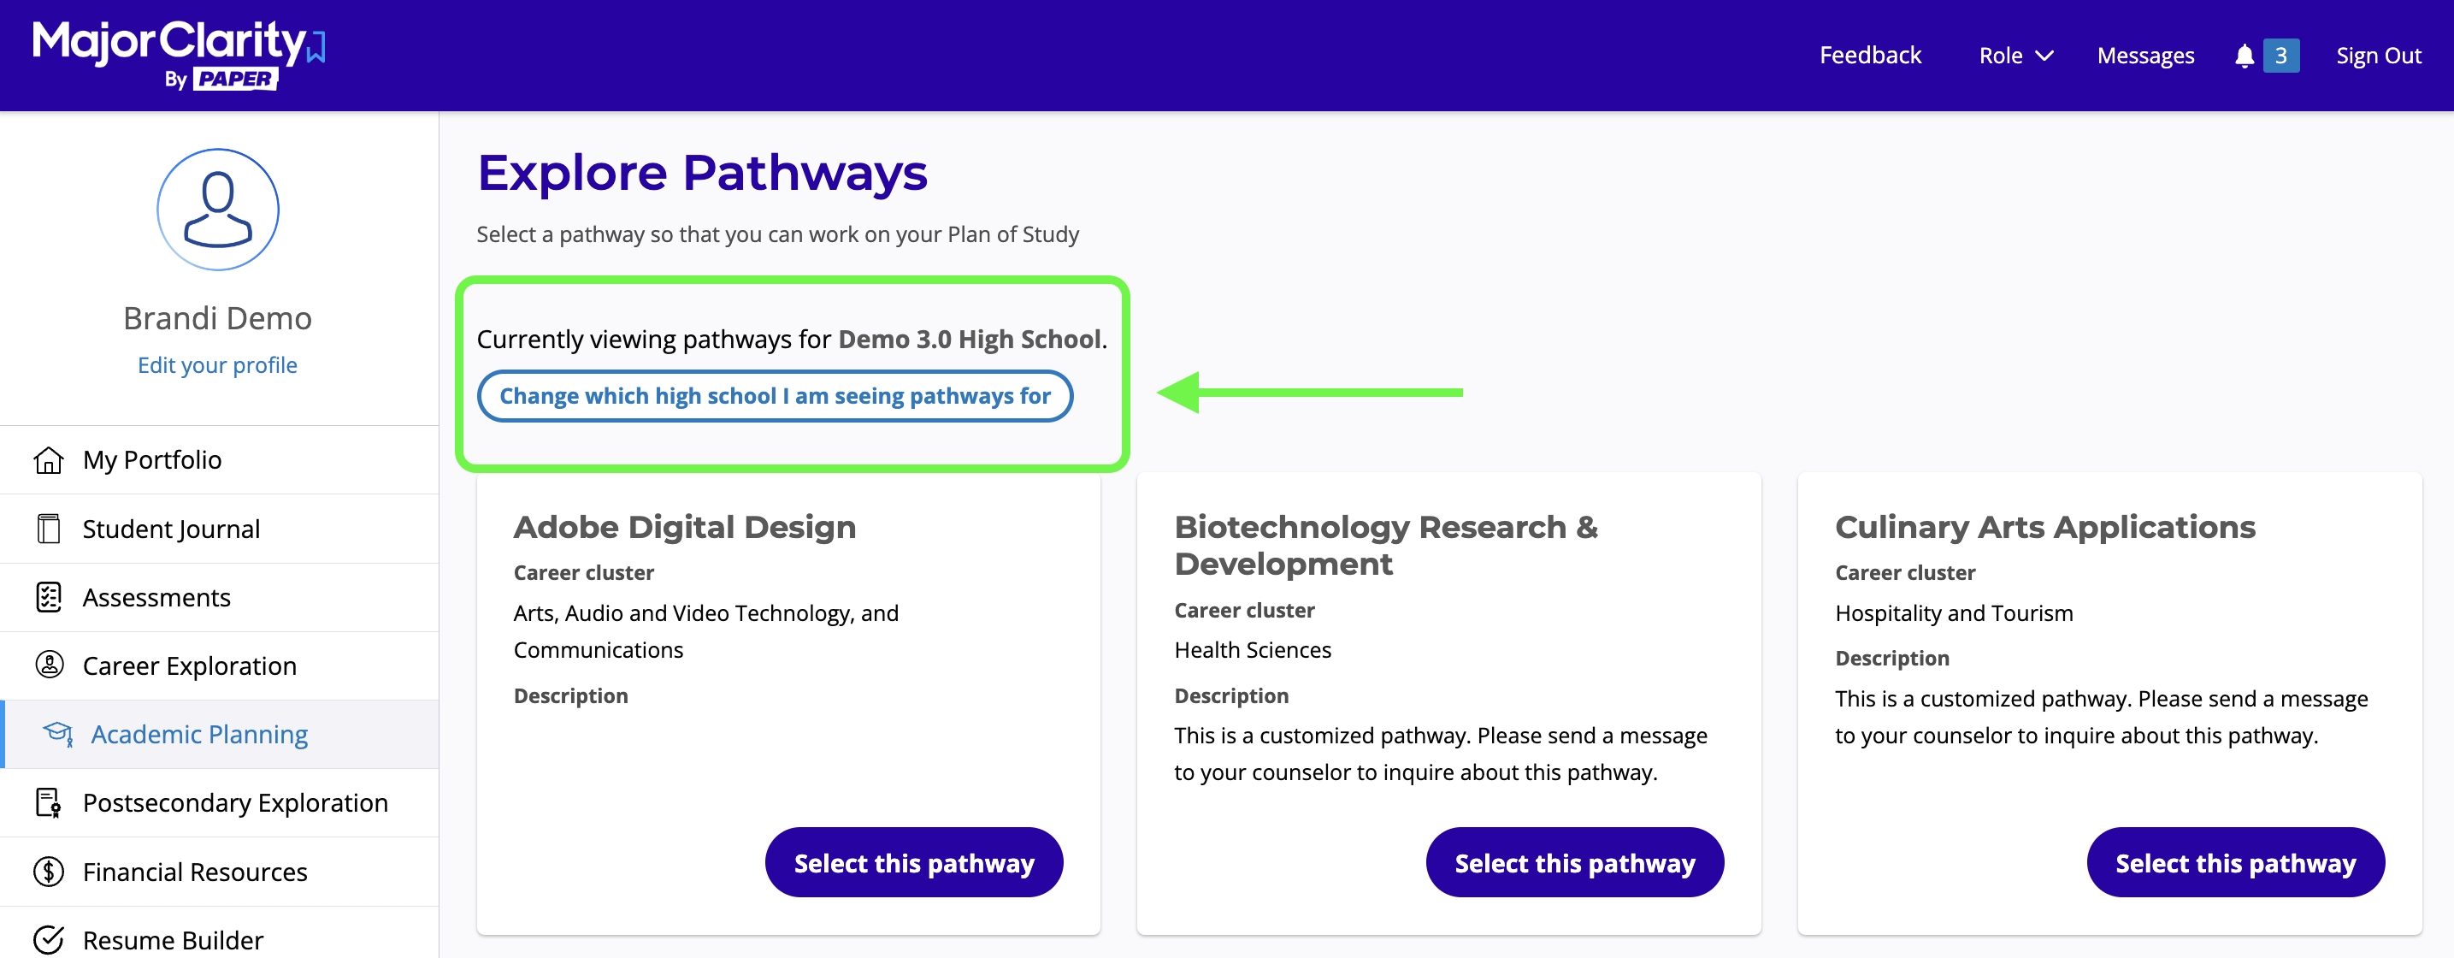Open Edit your profile link
Screen dimensions: 2454x958
(217, 364)
